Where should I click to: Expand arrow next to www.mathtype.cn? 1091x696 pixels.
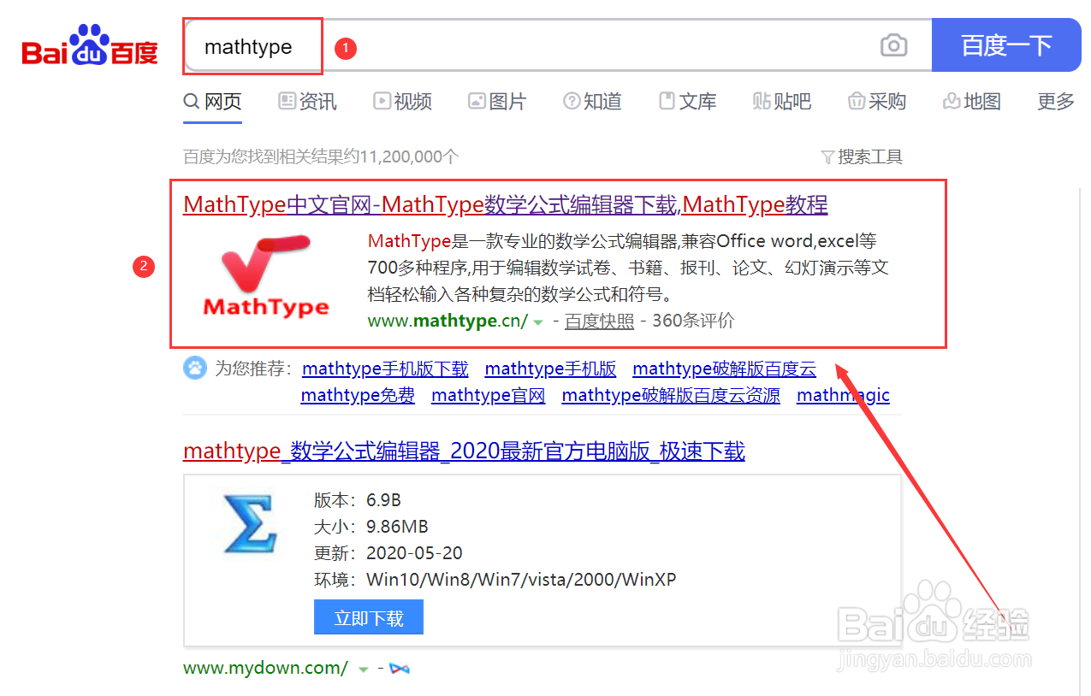point(538,322)
